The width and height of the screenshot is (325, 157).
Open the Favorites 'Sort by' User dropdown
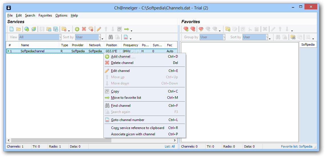tap(256, 37)
